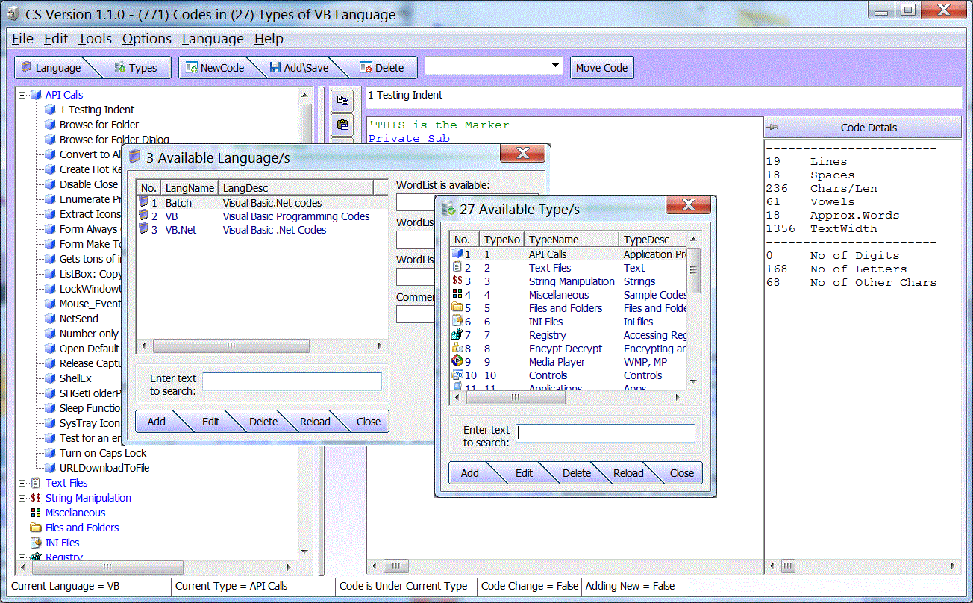This screenshot has width=973, height=603.
Task: Click the pin icon in Code Details header
Action: point(773,128)
